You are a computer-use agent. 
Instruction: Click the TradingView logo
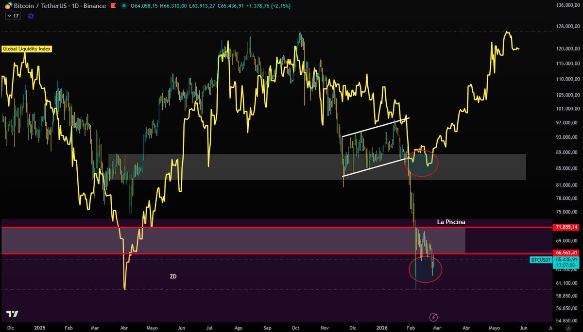pos(13,314)
